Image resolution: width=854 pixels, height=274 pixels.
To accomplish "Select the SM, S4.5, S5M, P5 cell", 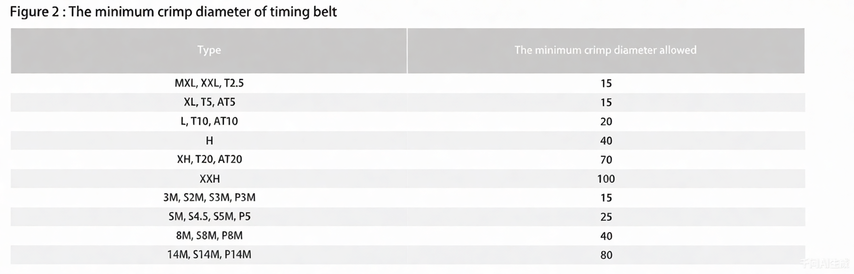I will [209, 216].
